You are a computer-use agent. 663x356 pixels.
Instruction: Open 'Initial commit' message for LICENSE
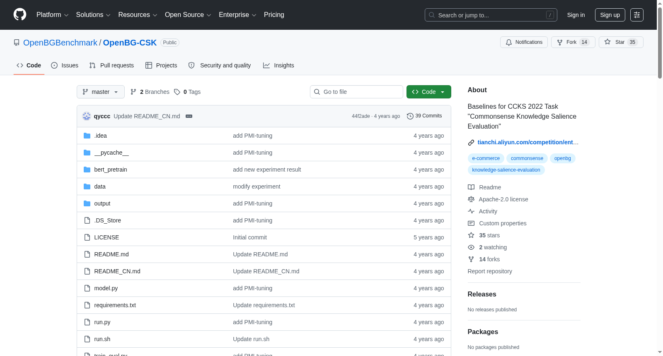point(250,237)
